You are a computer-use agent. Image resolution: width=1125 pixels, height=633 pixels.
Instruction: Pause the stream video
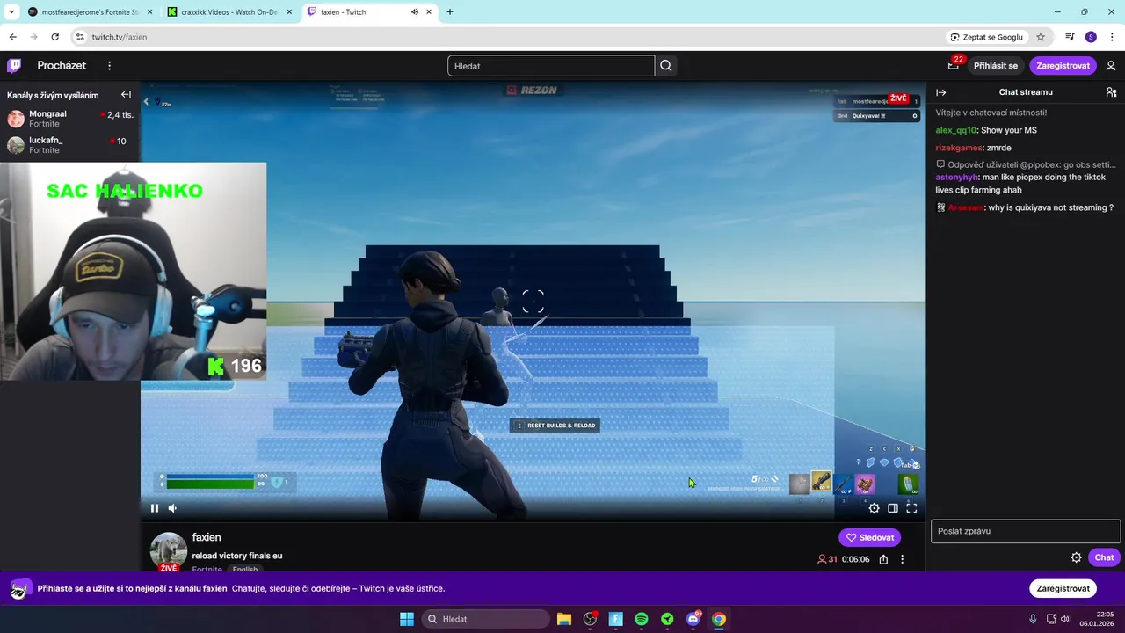pos(155,508)
